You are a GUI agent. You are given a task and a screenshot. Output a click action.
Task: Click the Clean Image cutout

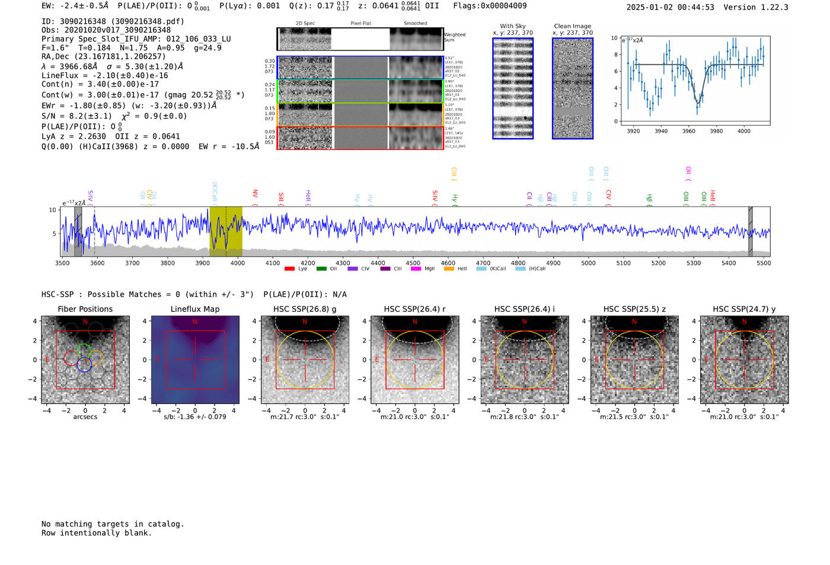tap(573, 88)
